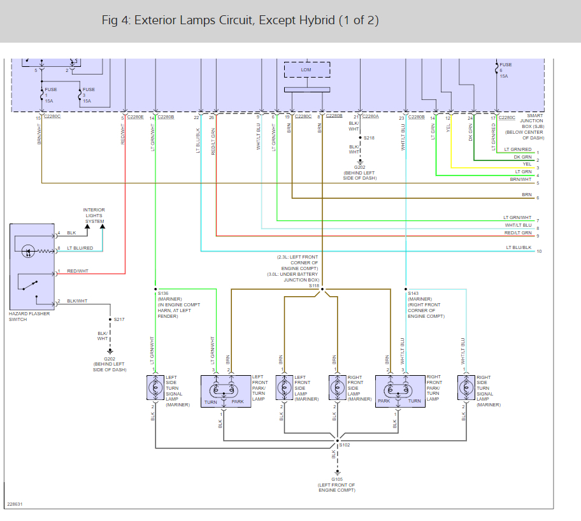
Task: Click the Right Front Park/Turn Lamp symbol
Action: (x=400, y=391)
